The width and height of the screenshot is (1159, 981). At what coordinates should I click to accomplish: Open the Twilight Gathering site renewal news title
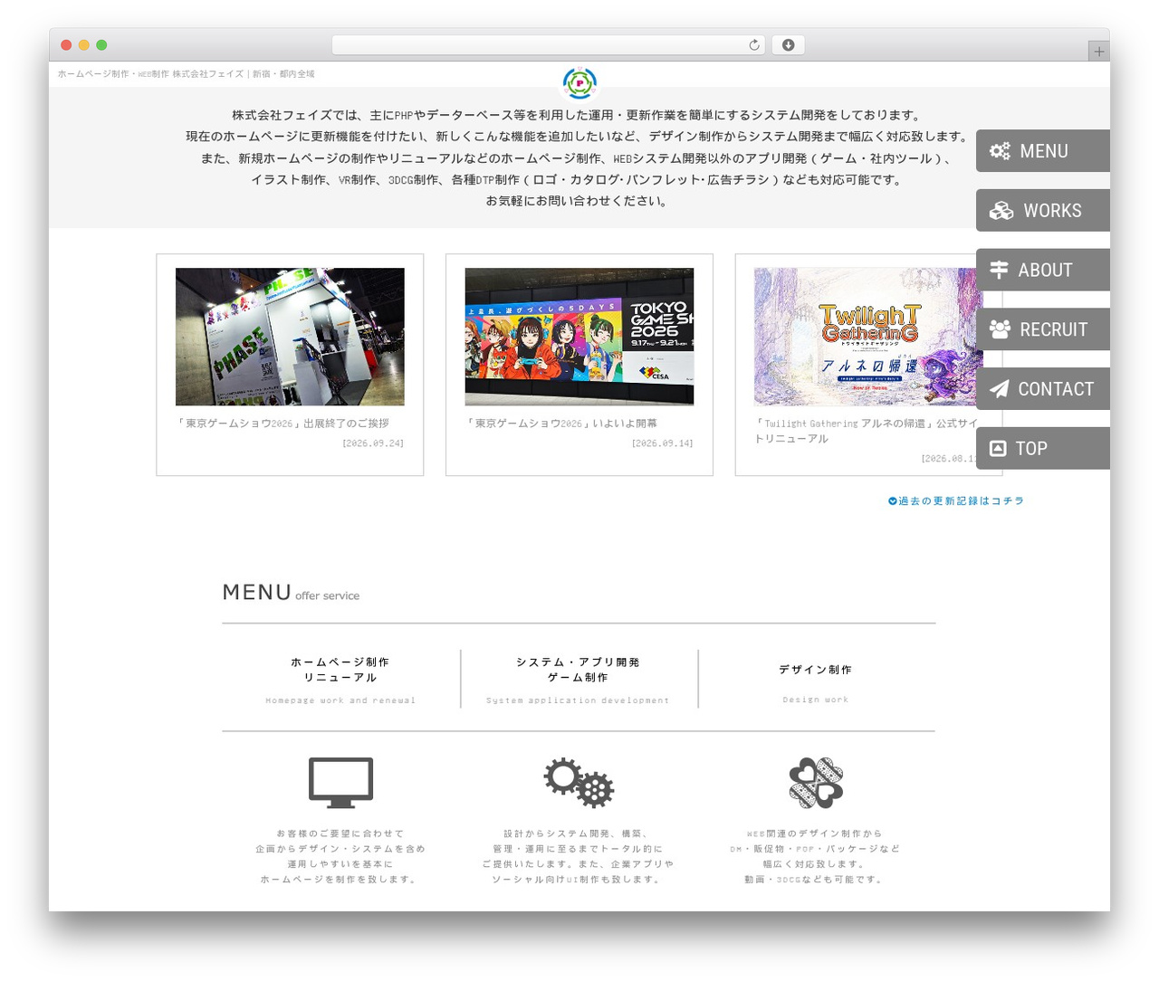pos(867,431)
